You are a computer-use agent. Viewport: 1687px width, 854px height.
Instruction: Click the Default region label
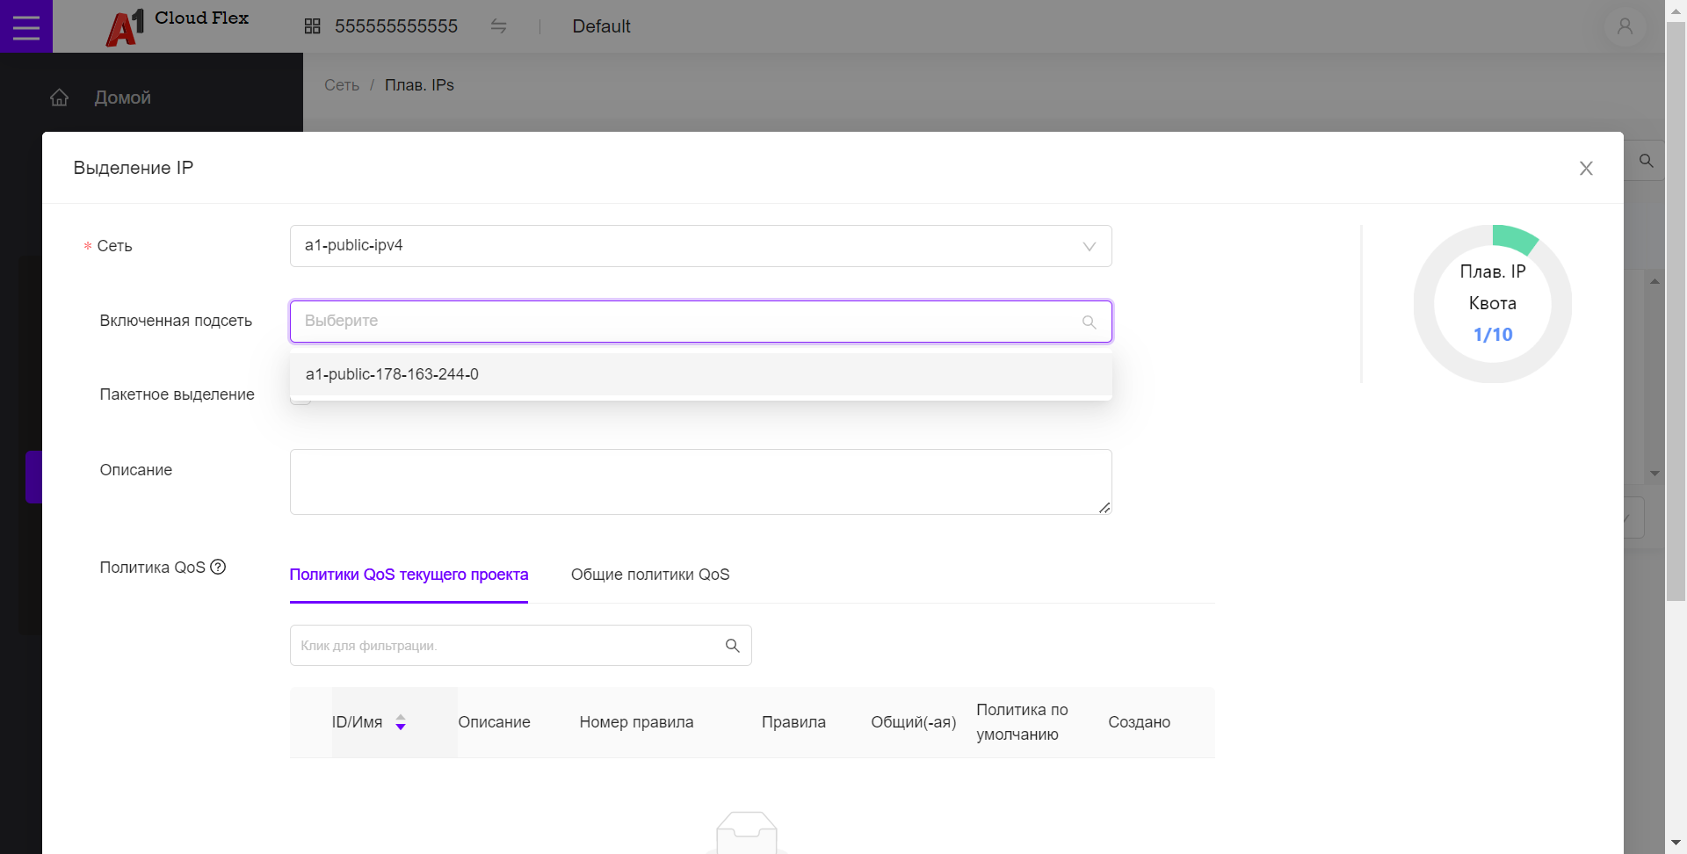(601, 26)
